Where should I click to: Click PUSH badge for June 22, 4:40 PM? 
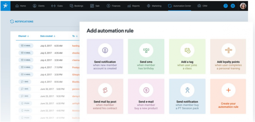[25, 110]
